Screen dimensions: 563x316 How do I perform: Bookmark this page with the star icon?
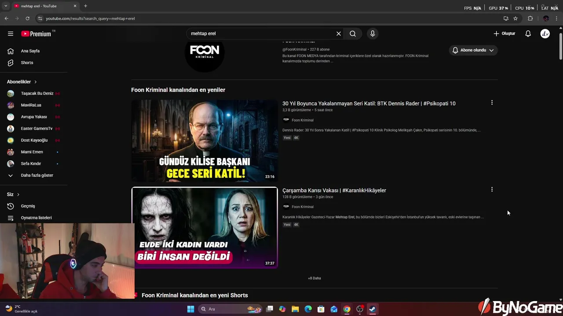[515, 18]
